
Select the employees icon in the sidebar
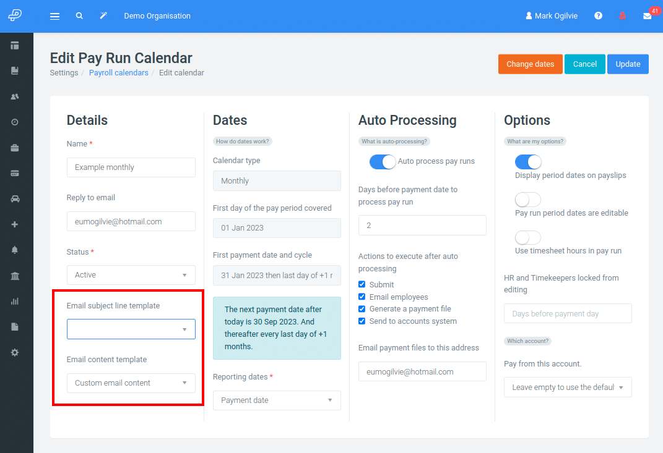(x=17, y=96)
